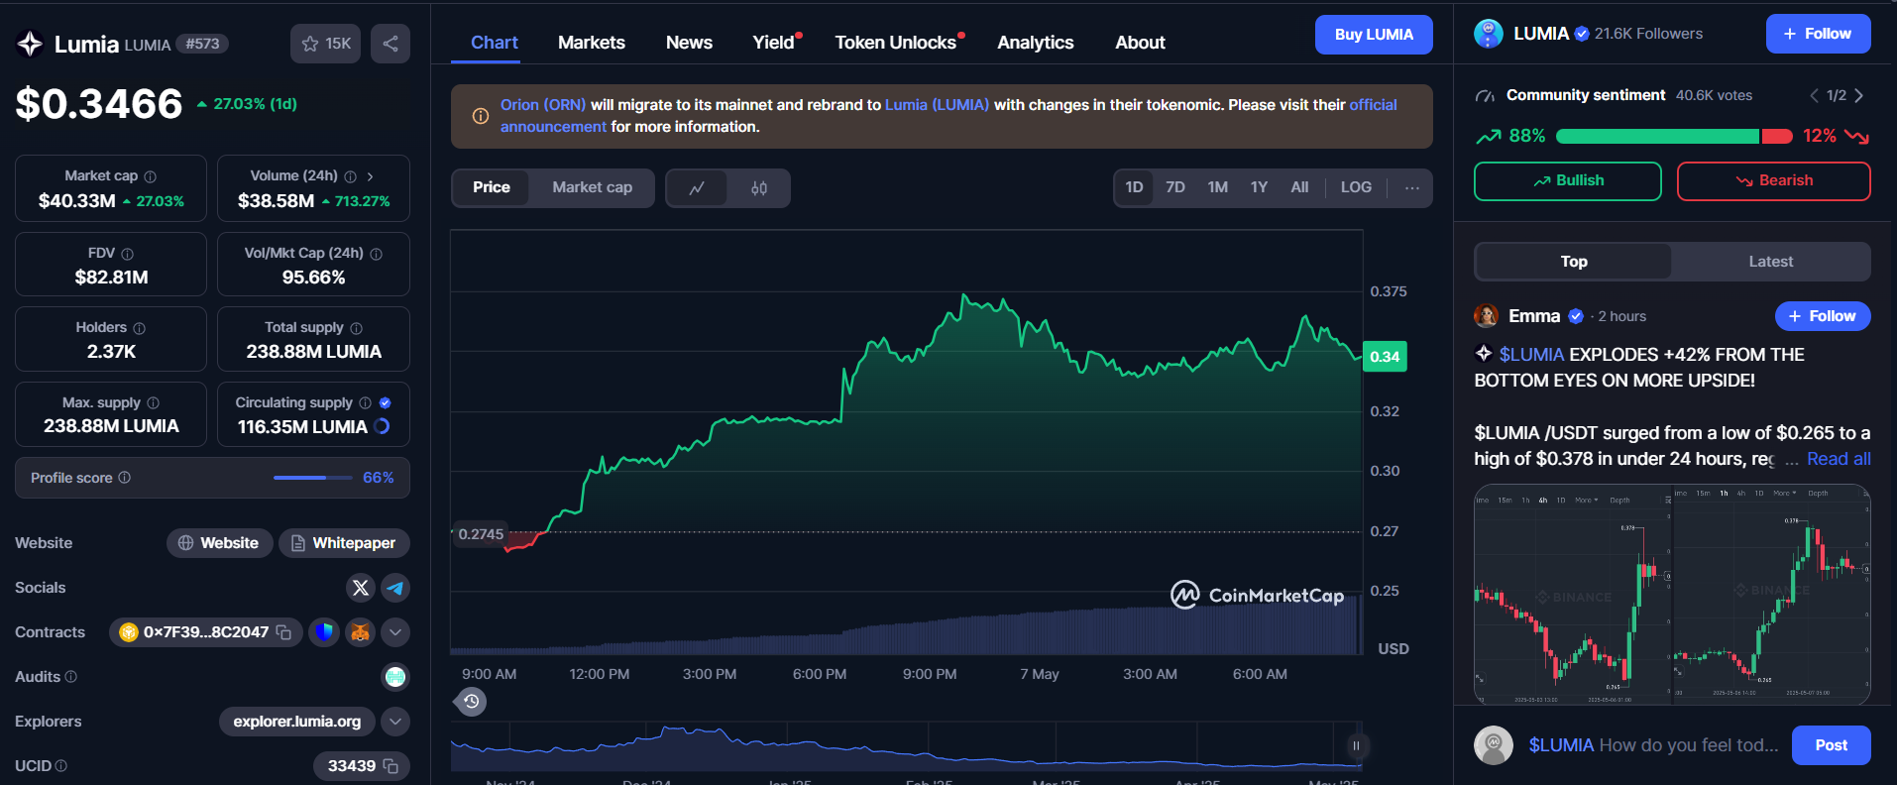Open the Analytics tab
This screenshot has width=1897, height=785.
click(x=1035, y=43)
